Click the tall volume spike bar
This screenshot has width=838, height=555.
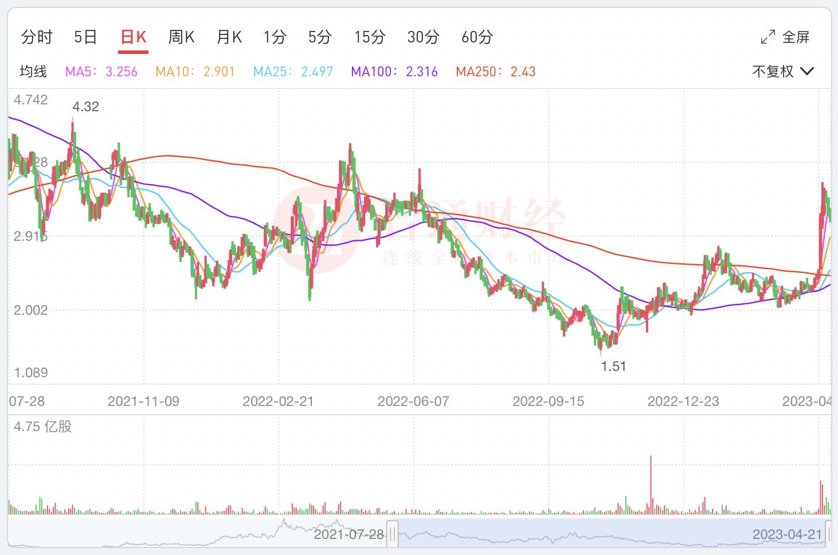[x=651, y=485]
